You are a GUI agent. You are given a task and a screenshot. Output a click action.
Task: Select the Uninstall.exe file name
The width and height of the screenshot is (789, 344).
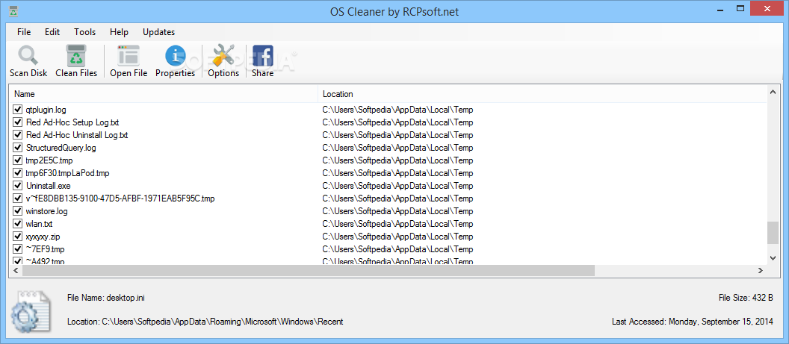48,186
